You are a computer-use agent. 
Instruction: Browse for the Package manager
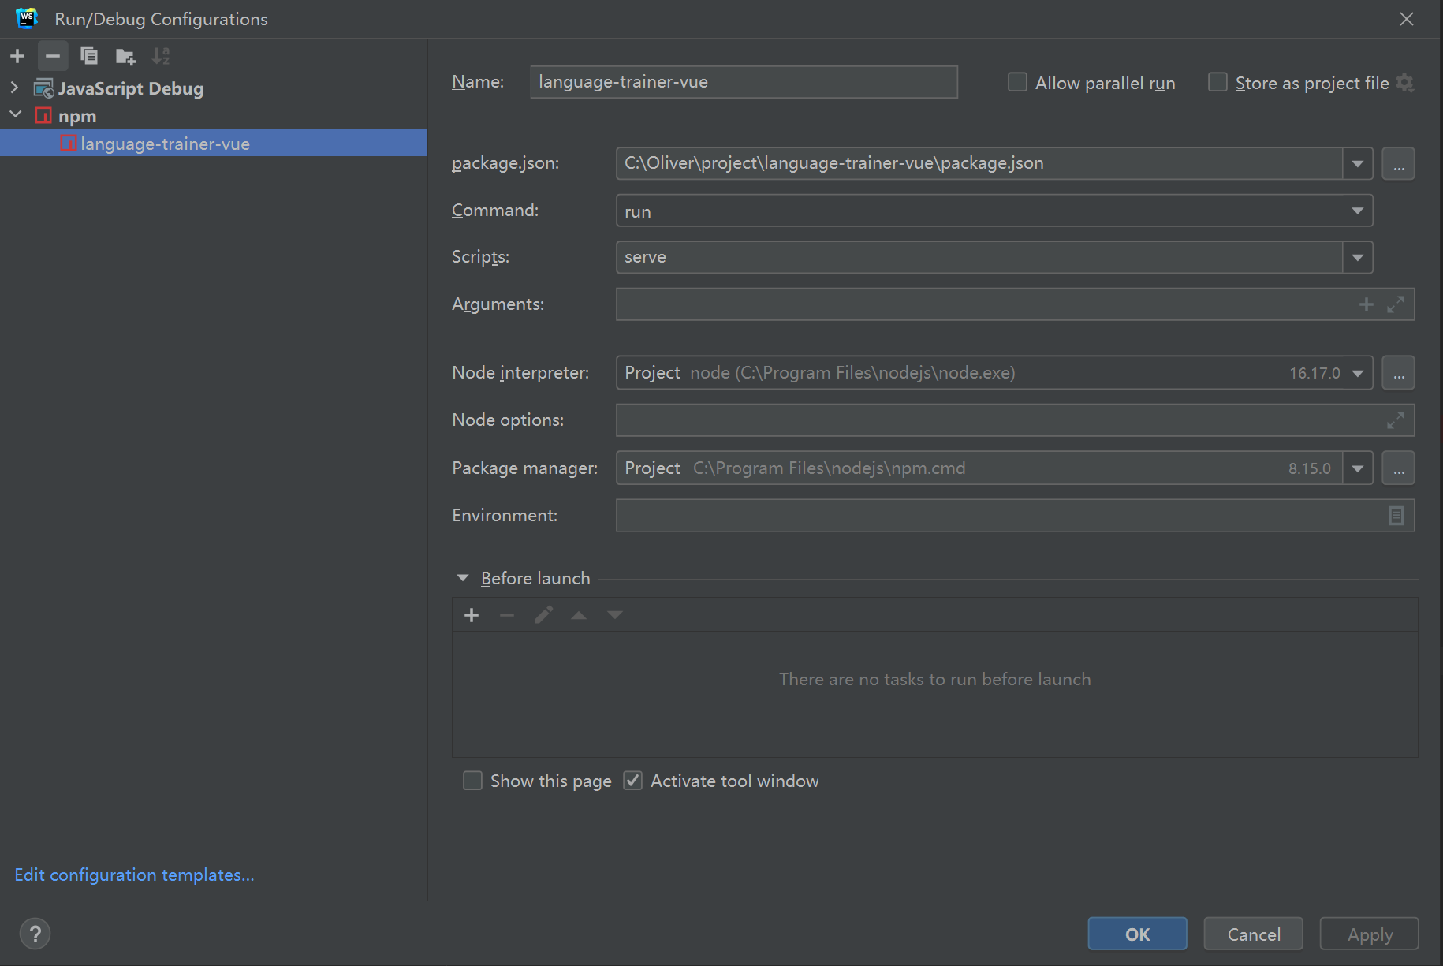point(1398,468)
